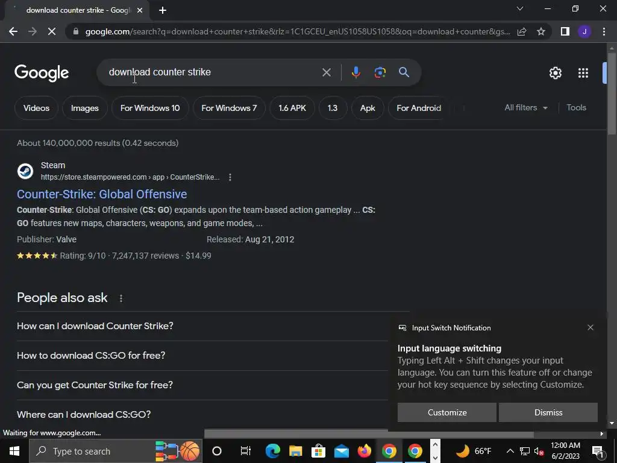Click the Steam store URL breadcrumb
Screen dimensions: 617x463
[130, 178]
